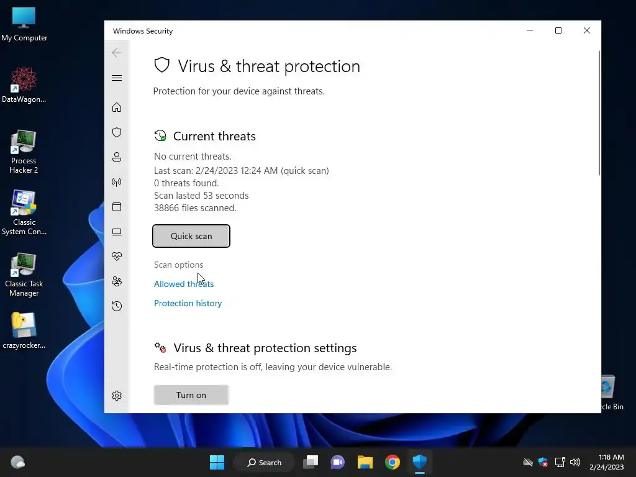The image size is (636, 477).
Task: Open volume speaker tray icon
Action: pos(575,462)
